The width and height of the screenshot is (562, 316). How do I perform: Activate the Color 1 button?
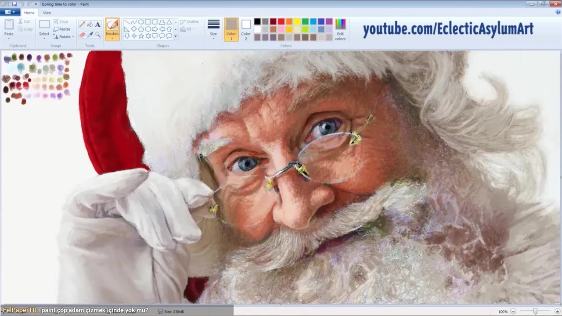231,29
